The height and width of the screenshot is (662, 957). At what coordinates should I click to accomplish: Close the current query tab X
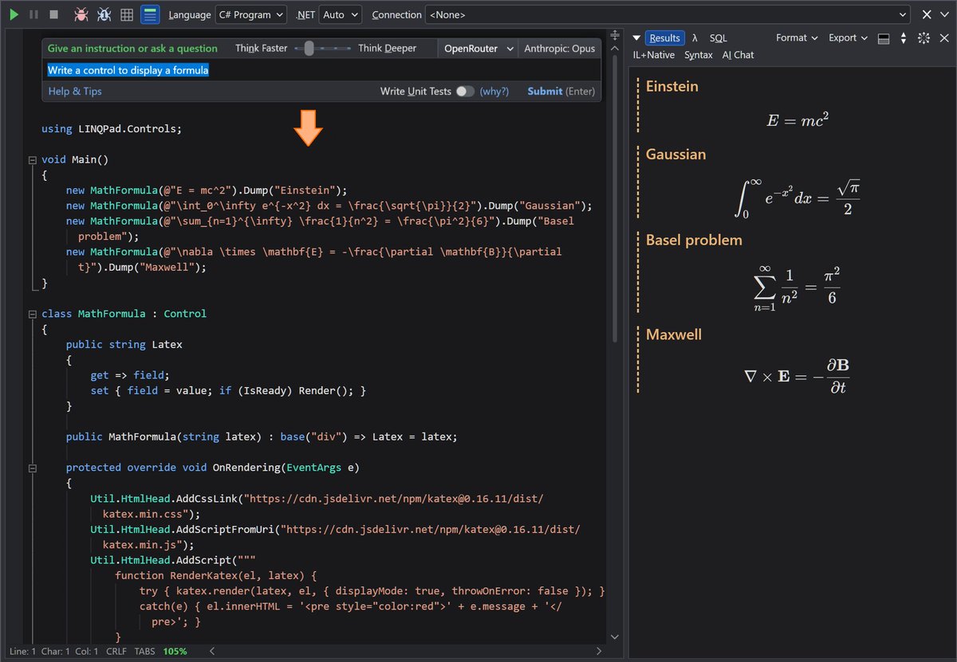click(926, 14)
